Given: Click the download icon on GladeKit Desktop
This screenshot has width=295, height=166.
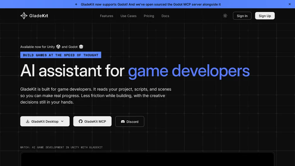Looking at the screenshot, I should [28, 122].
